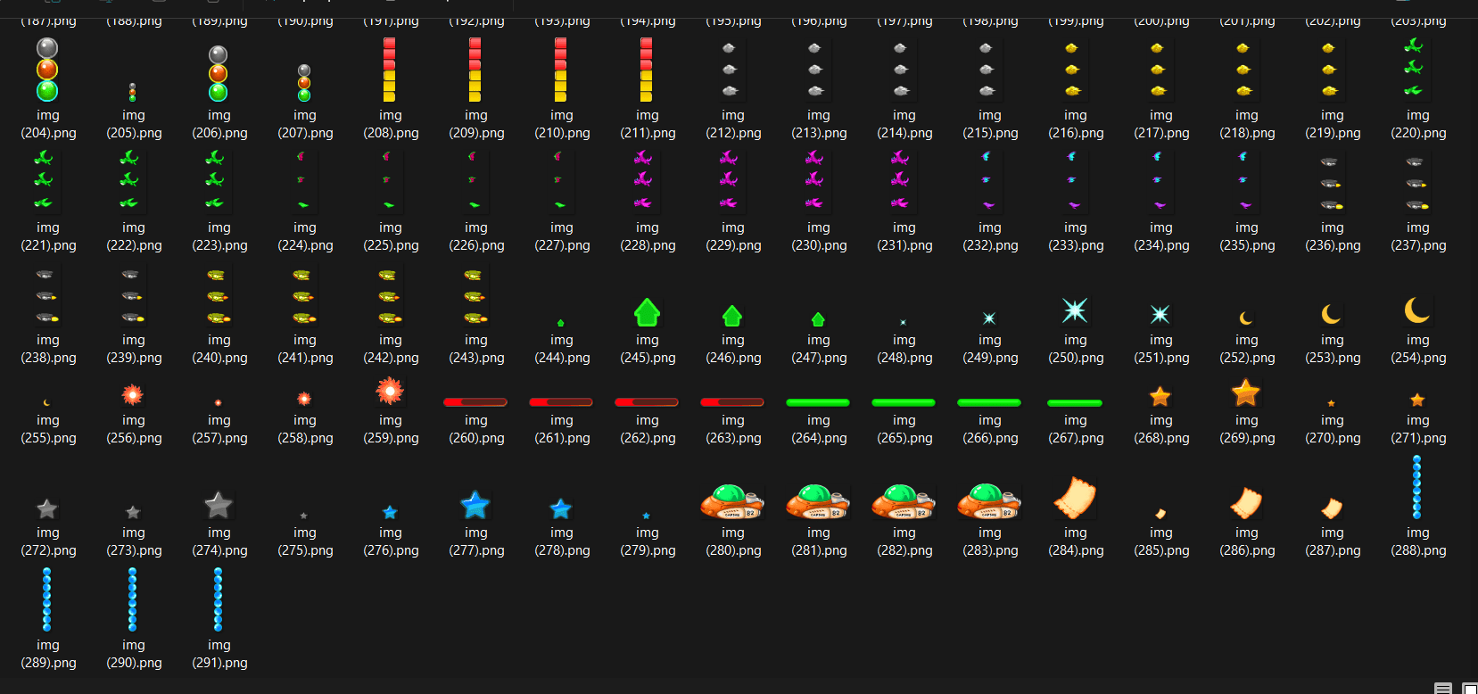The width and height of the screenshot is (1478, 694).
Task: Pick the grey gems image img (212).png
Action: coord(730,70)
